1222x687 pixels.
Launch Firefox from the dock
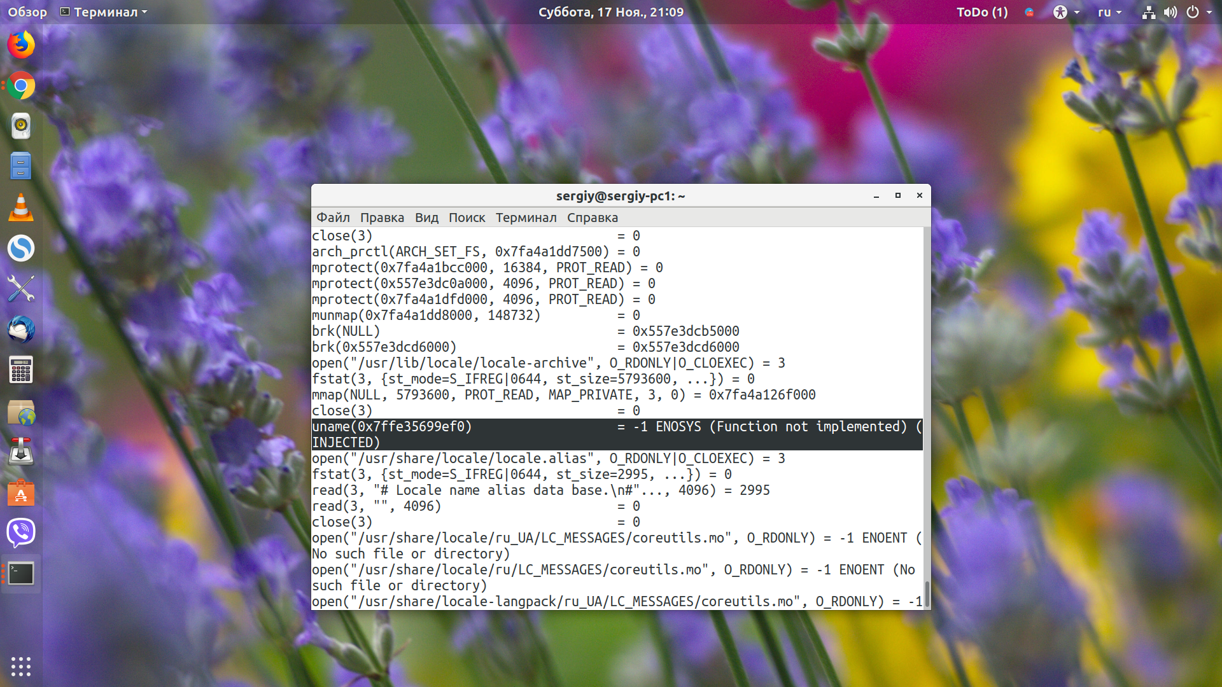click(x=21, y=45)
